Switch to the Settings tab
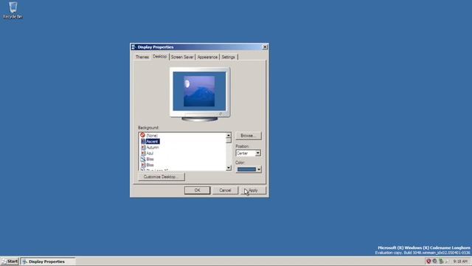The image size is (472, 266). coord(228,57)
